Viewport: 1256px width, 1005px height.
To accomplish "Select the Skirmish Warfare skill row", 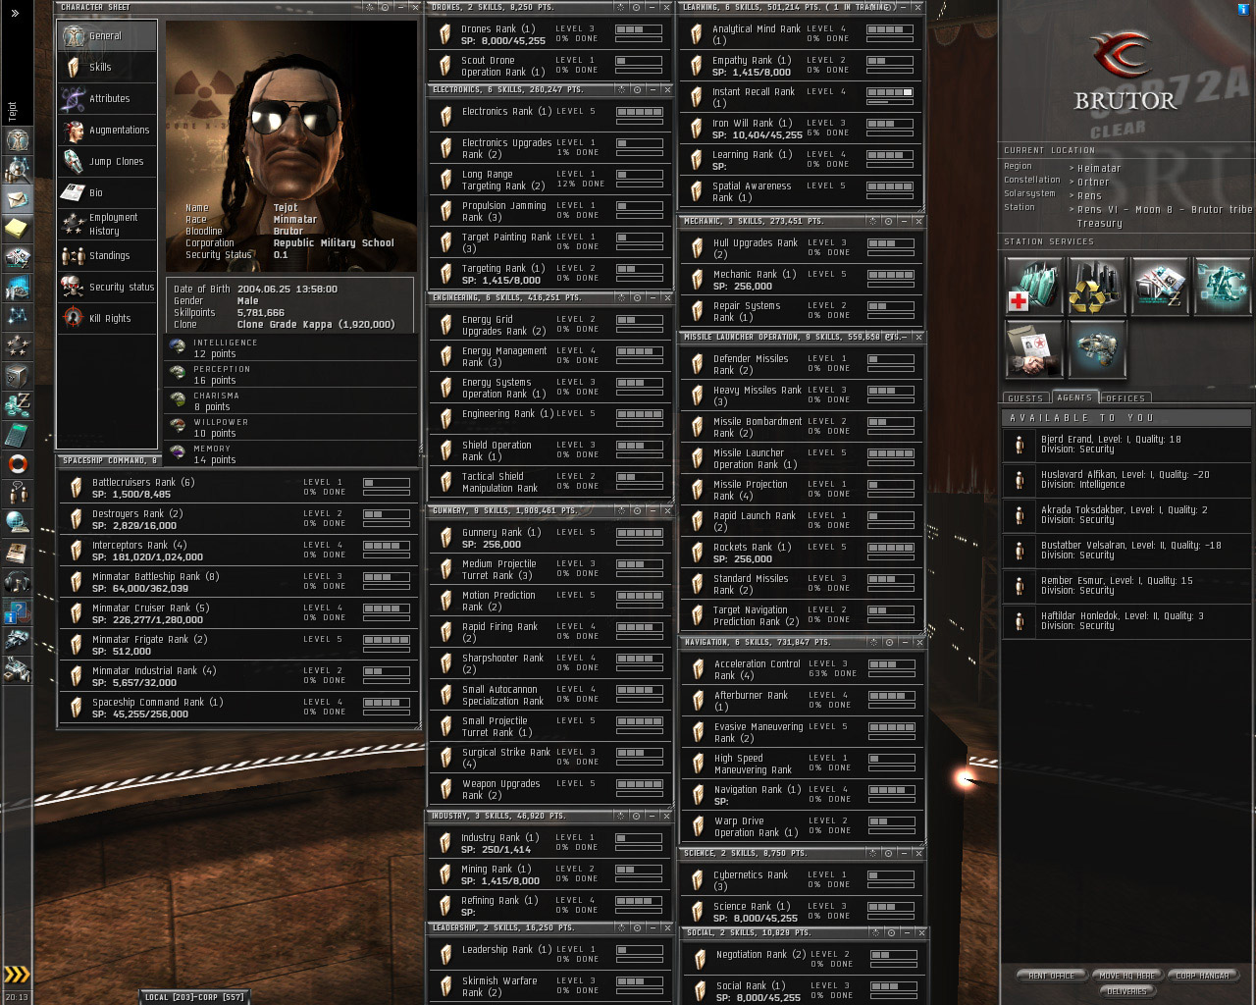I will click(550, 986).
